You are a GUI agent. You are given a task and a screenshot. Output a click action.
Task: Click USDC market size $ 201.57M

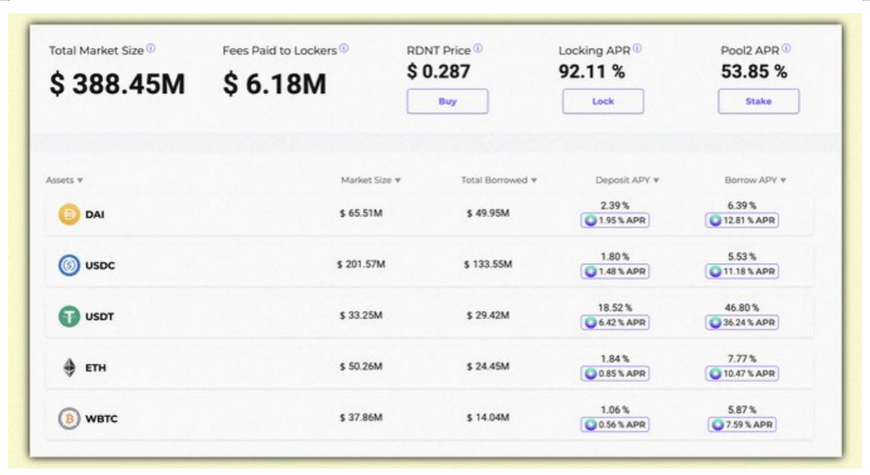362,264
